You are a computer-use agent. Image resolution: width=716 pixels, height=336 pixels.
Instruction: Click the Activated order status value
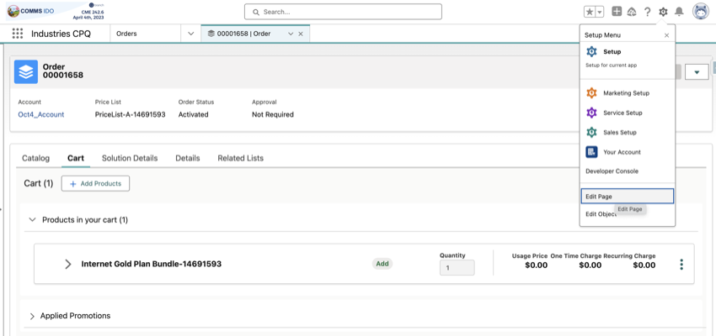tap(193, 115)
